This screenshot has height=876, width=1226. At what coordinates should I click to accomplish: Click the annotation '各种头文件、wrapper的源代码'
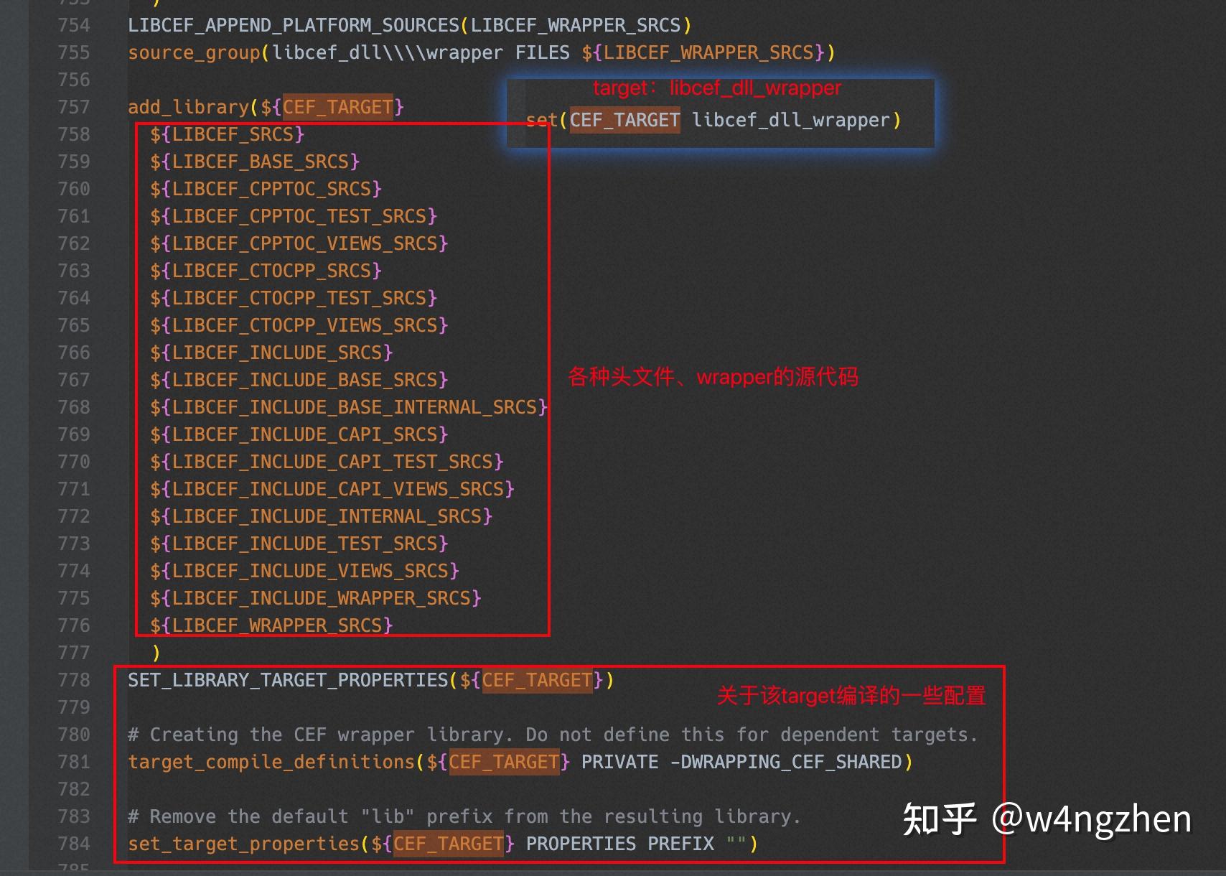(x=714, y=376)
